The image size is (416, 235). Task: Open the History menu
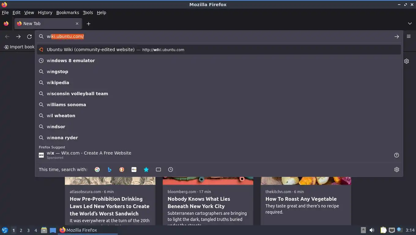point(45,13)
